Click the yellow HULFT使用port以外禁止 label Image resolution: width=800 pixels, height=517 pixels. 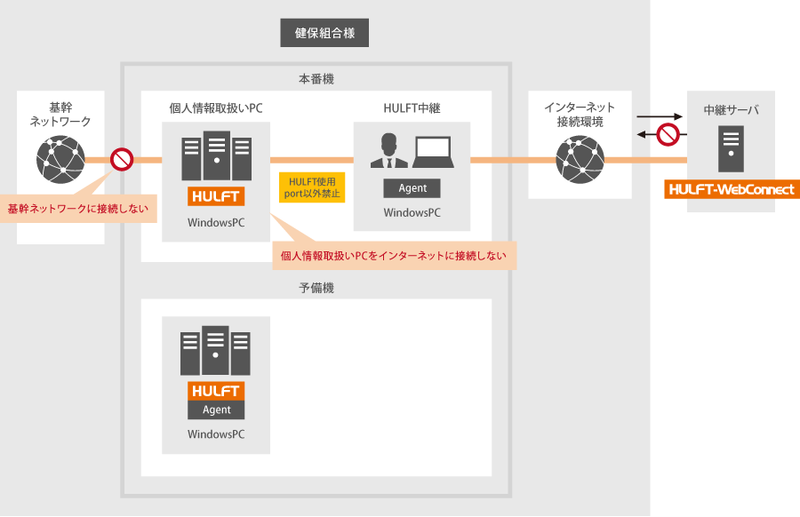point(311,187)
